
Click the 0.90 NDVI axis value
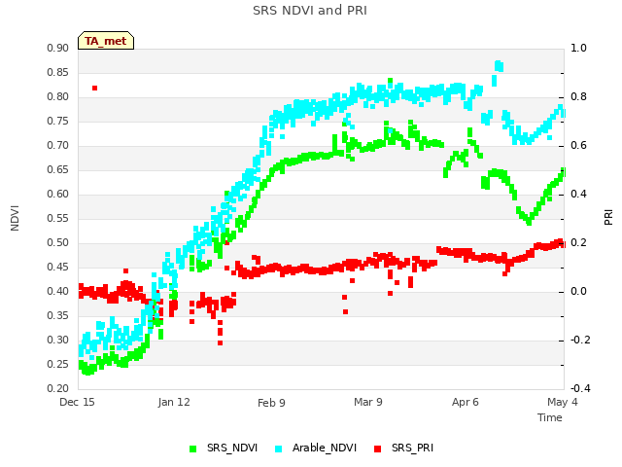(x=58, y=48)
